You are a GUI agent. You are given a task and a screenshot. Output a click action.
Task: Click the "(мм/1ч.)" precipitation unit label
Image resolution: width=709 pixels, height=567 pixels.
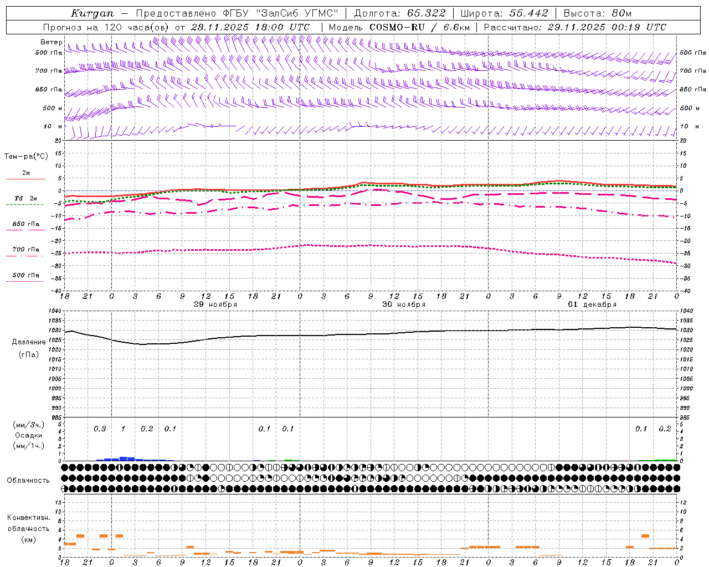tap(29, 446)
